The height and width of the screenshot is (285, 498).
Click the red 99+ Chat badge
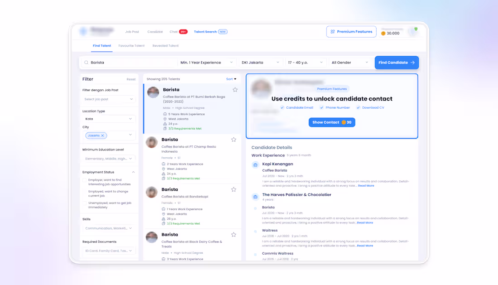tap(183, 32)
